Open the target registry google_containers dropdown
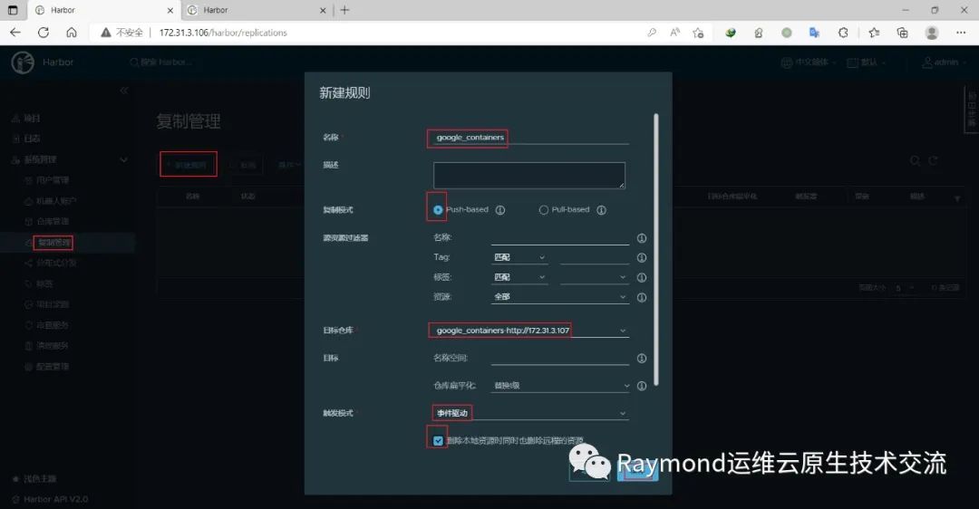The width and height of the screenshot is (979, 509). tap(530, 331)
